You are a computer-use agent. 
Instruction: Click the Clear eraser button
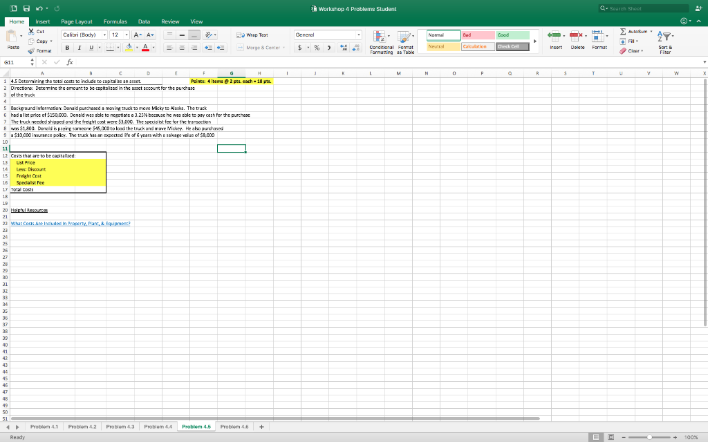point(631,51)
